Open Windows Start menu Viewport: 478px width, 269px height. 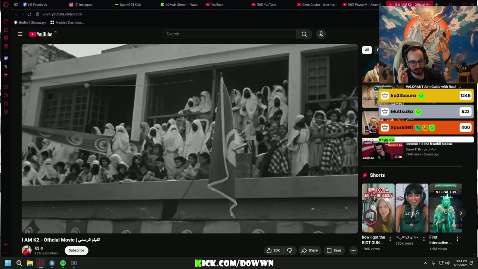(8, 263)
